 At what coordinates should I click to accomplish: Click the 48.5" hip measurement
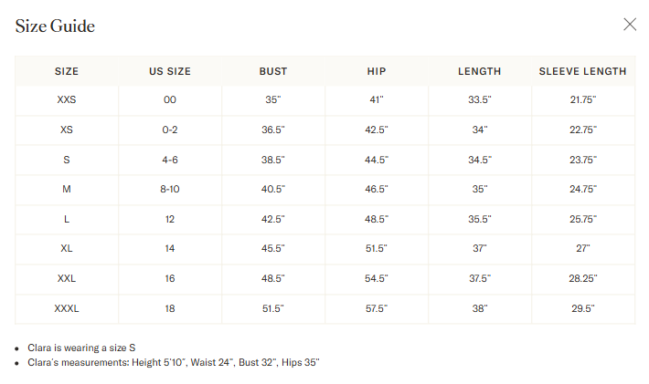tap(377, 219)
